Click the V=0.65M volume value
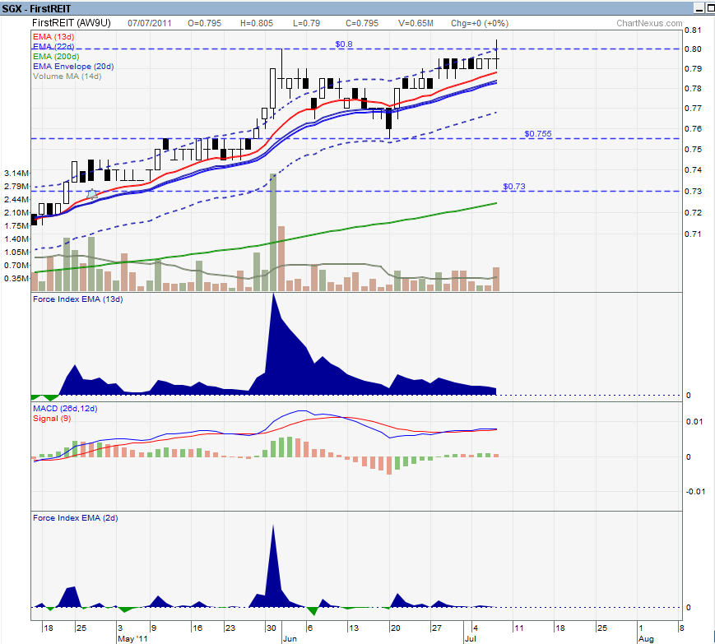The width and height of the screenshot is (715, 644). [416, 23]
